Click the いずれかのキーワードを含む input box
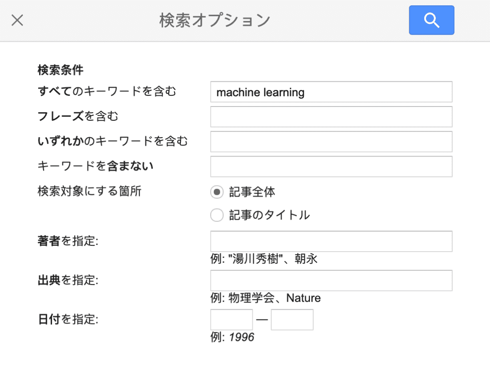This screenshot has height=367, width=490. 331,142
